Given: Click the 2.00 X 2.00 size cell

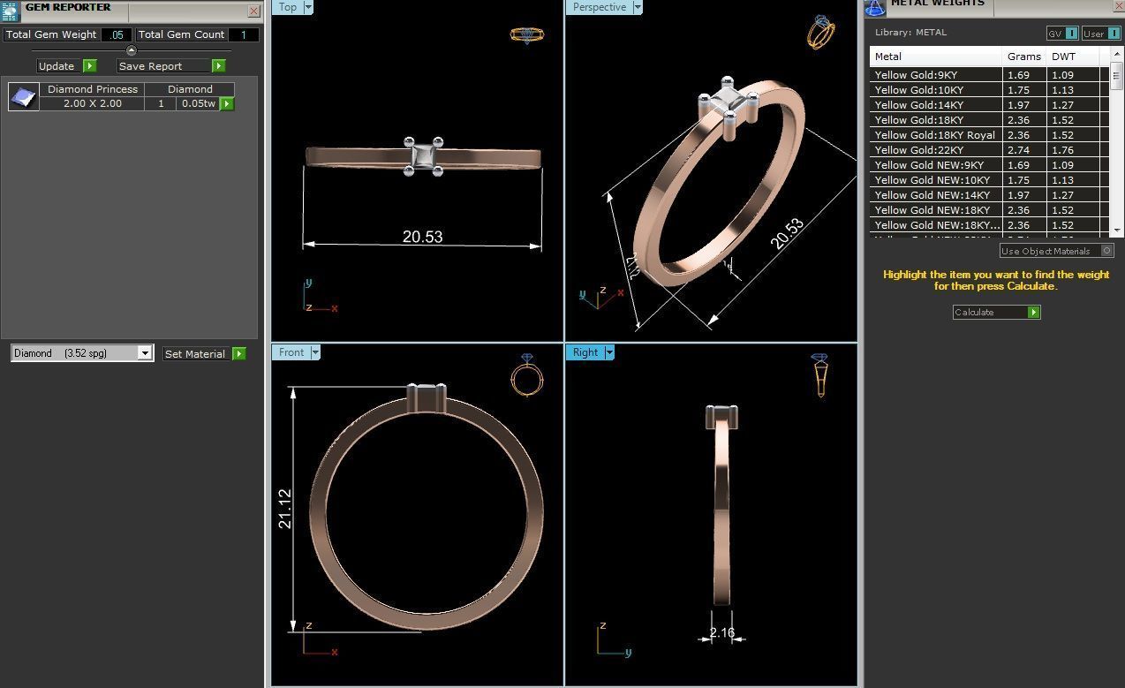Looking at the screenshot, I should [93, 103].
